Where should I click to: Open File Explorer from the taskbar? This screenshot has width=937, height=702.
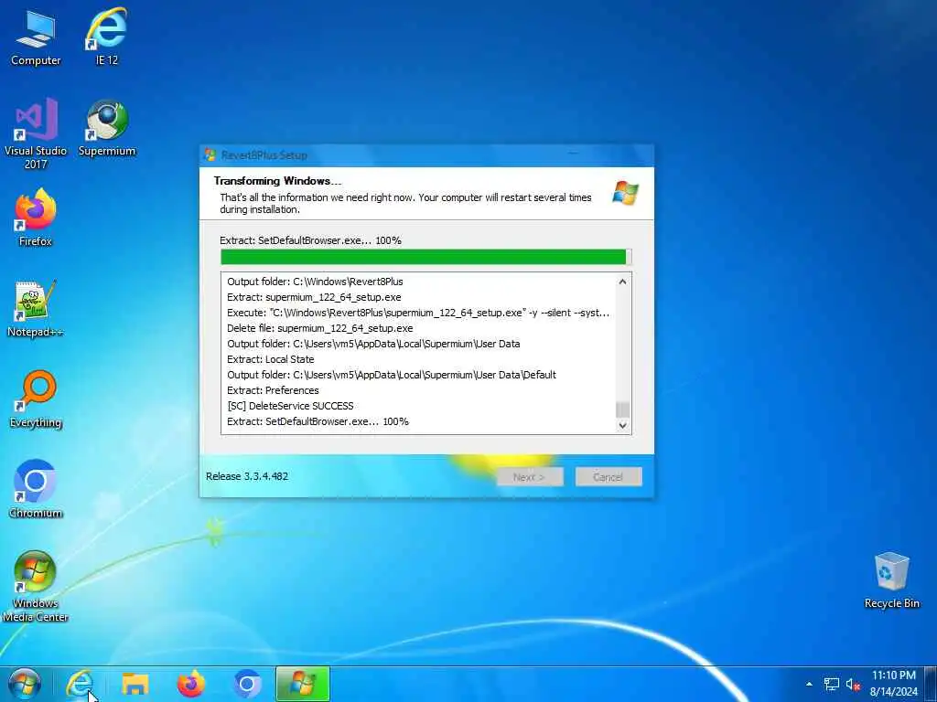point(135,684)
